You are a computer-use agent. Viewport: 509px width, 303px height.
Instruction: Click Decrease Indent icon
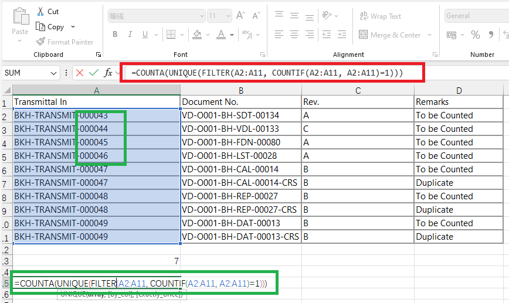pyautogui.click(x=327, y=35)
